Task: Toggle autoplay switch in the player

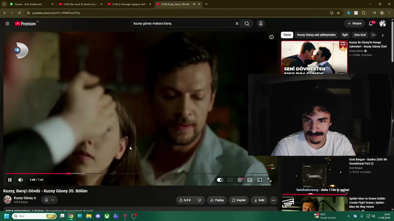Action: pyautogui.click(x=220, y=180)
